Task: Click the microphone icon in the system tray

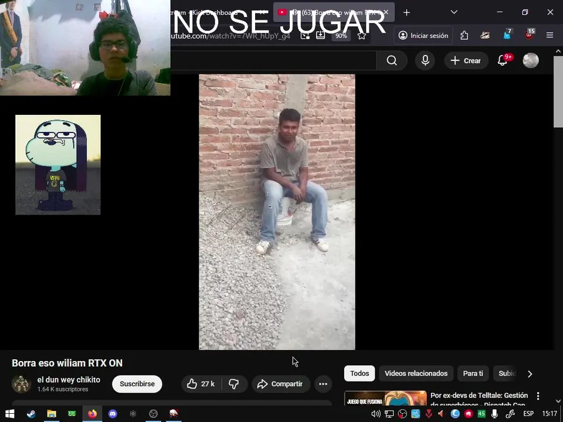Action: [495, 414]
